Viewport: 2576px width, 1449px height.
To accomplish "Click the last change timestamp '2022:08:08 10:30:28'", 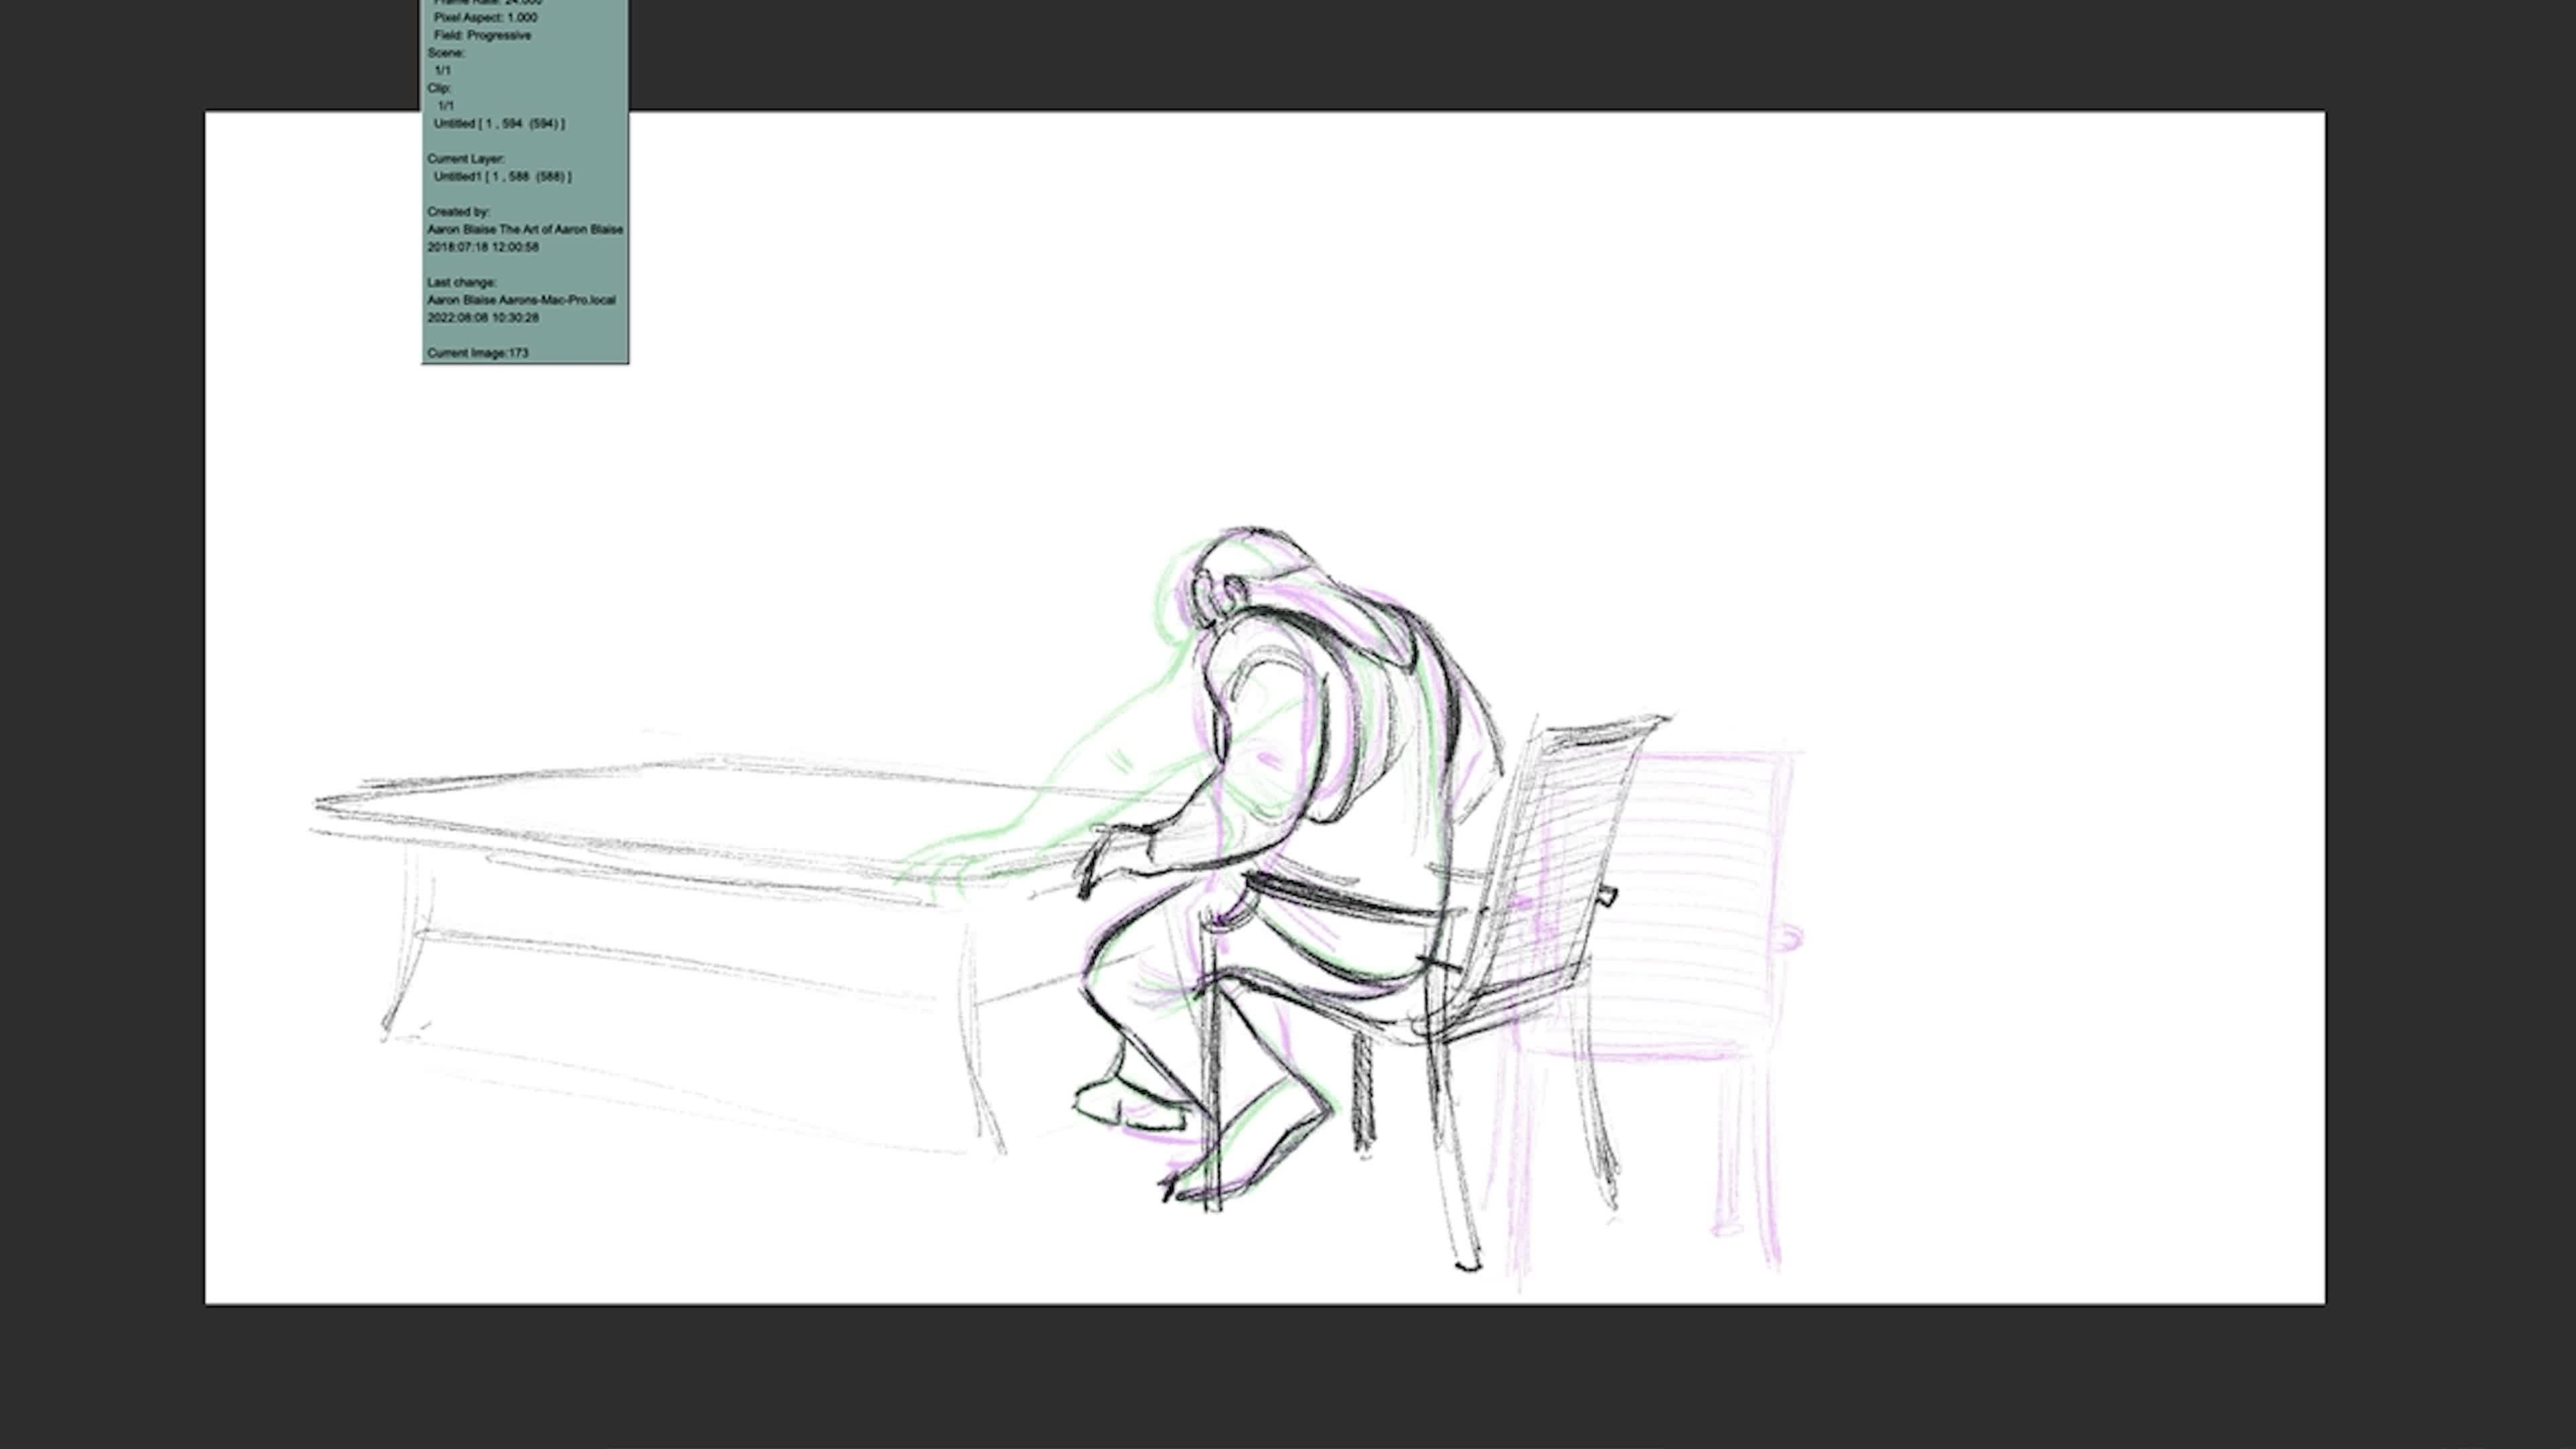I will click(x=483, y=317).
